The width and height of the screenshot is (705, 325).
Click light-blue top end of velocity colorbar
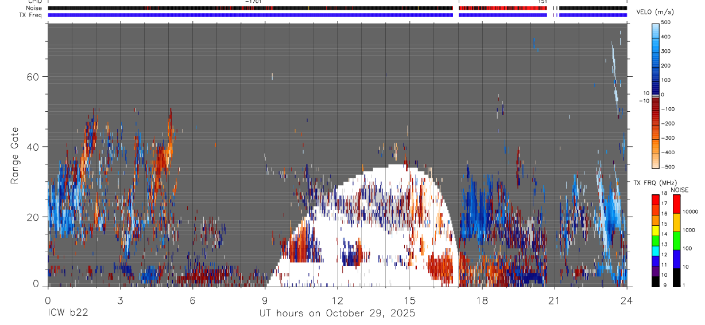[x=656, y=28]
